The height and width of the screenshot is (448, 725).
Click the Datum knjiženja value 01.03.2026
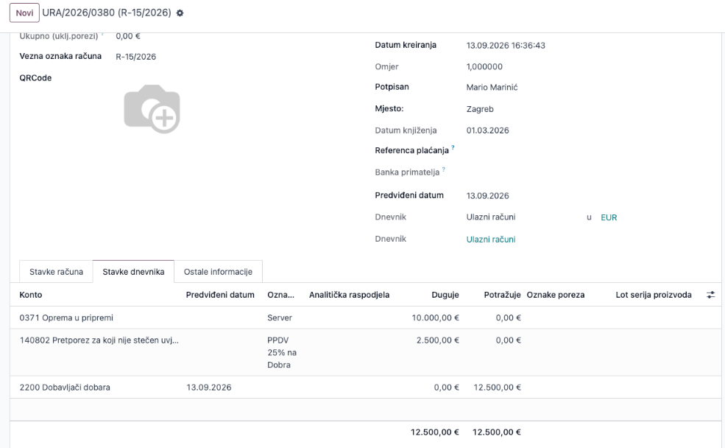[x=487, y=130]
